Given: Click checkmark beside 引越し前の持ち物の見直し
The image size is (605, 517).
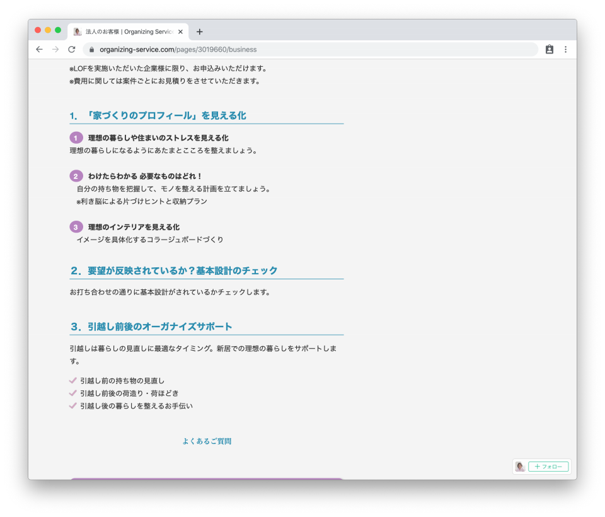Looking at the screenshot, I should coord(72,381).
